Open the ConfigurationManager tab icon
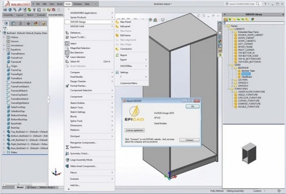This screenshot has height=194, width=286. tap(21, 24)
